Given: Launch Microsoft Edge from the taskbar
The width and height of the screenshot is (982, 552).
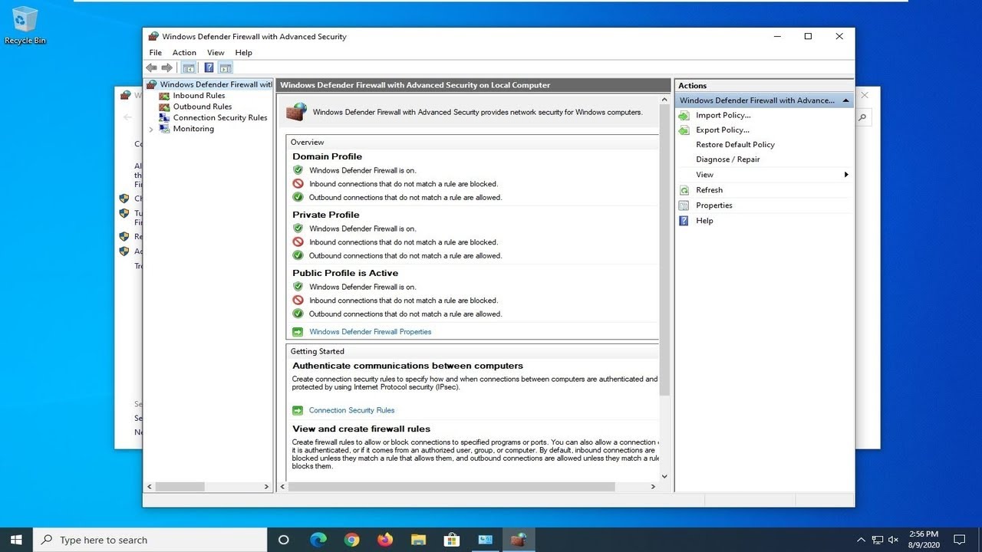Looking at the screenshot, I should tap(318, 540).
